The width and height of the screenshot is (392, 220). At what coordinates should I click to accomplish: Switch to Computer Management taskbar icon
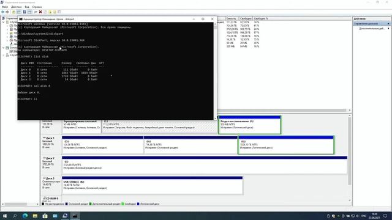click(65, 216)
